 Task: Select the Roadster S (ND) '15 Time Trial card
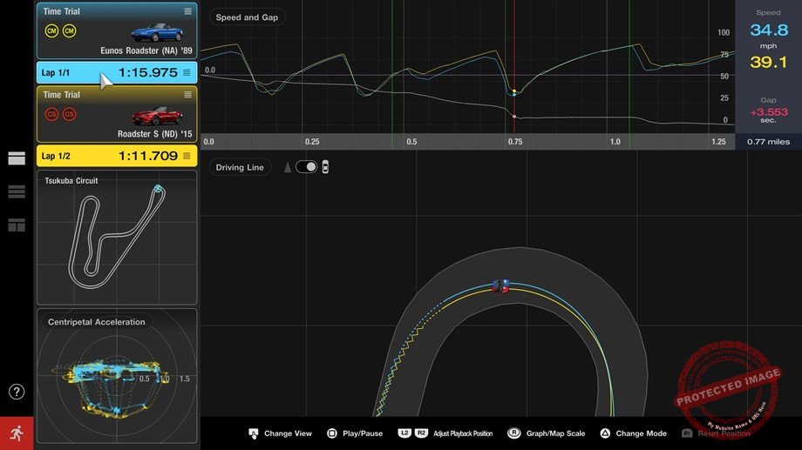[x=117, y=114]
